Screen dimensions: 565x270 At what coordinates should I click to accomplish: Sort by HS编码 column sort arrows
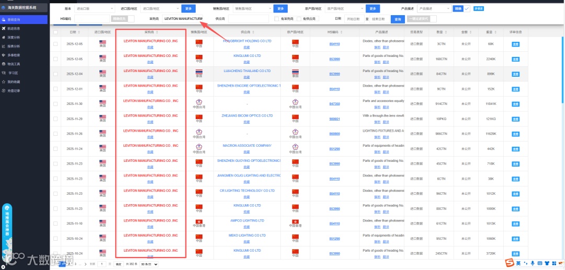tap(343, 32)
